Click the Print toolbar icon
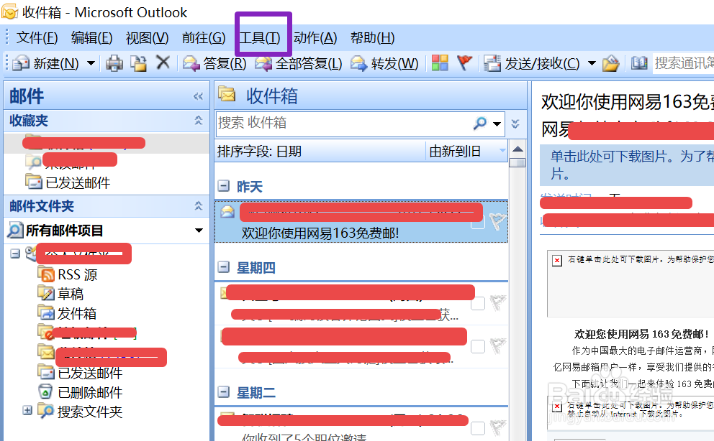The width and height of the screenshot is (714, 441). [x=114, y=63]
